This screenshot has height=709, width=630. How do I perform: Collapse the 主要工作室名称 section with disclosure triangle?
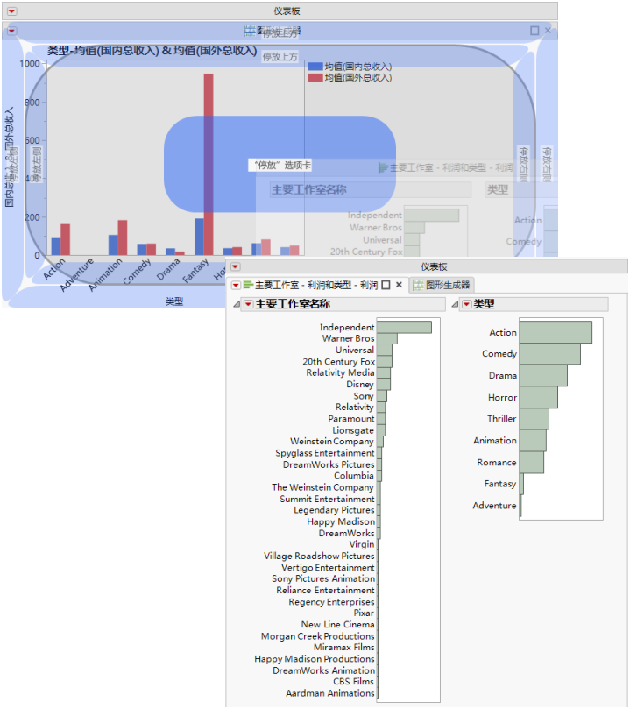pyautogui.click(x=237, y=304)
